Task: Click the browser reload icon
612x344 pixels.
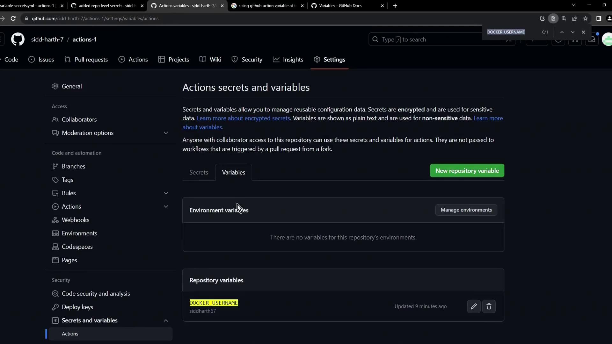Action: tap(13, 18)
